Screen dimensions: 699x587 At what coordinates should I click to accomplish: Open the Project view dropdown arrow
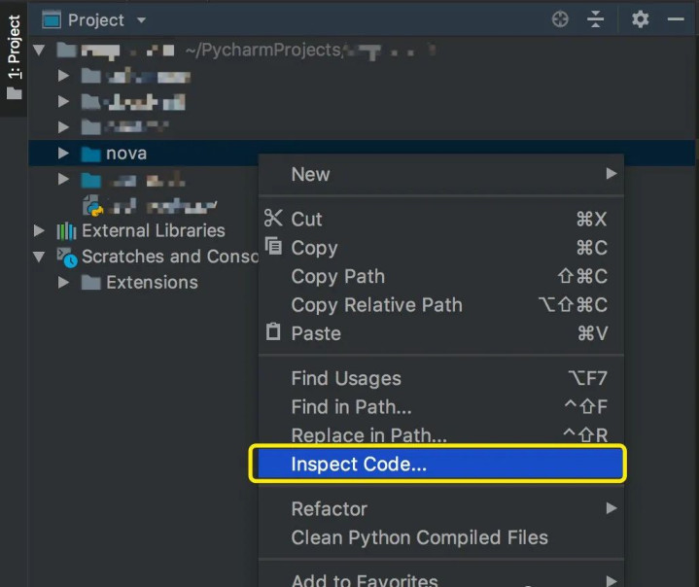point(141,20)
